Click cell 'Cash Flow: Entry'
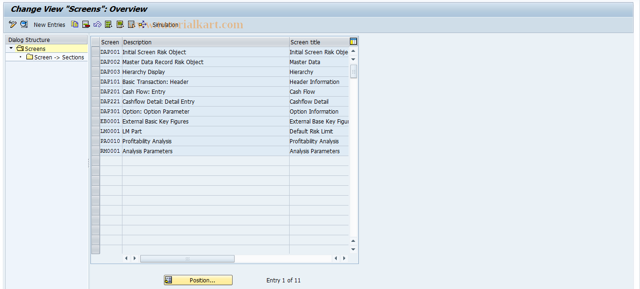Image resolution: width=640 pixels, height=289 pixels. tap(205, 91)
